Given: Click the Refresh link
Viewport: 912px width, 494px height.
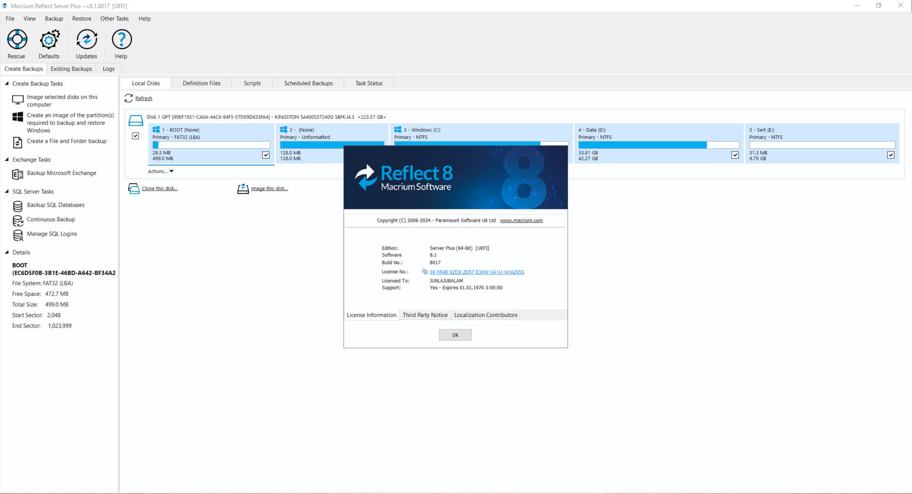Looking at the screenshot, I should 144,98.
